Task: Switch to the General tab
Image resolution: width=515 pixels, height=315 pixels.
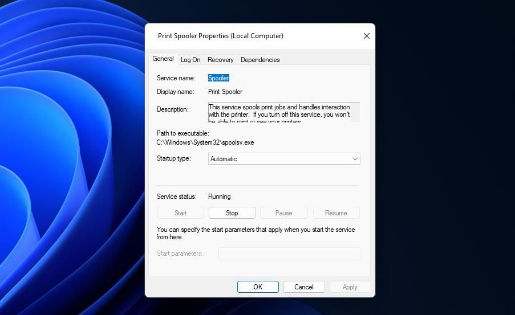Action: point(163,59)
